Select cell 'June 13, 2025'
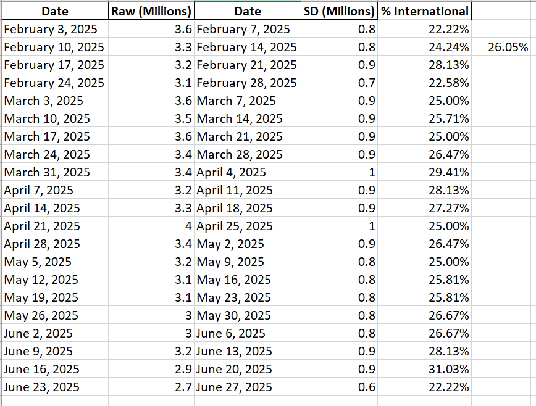Viewport: 536px width, 406px height. pyautogui.click(x=248, y=350)
